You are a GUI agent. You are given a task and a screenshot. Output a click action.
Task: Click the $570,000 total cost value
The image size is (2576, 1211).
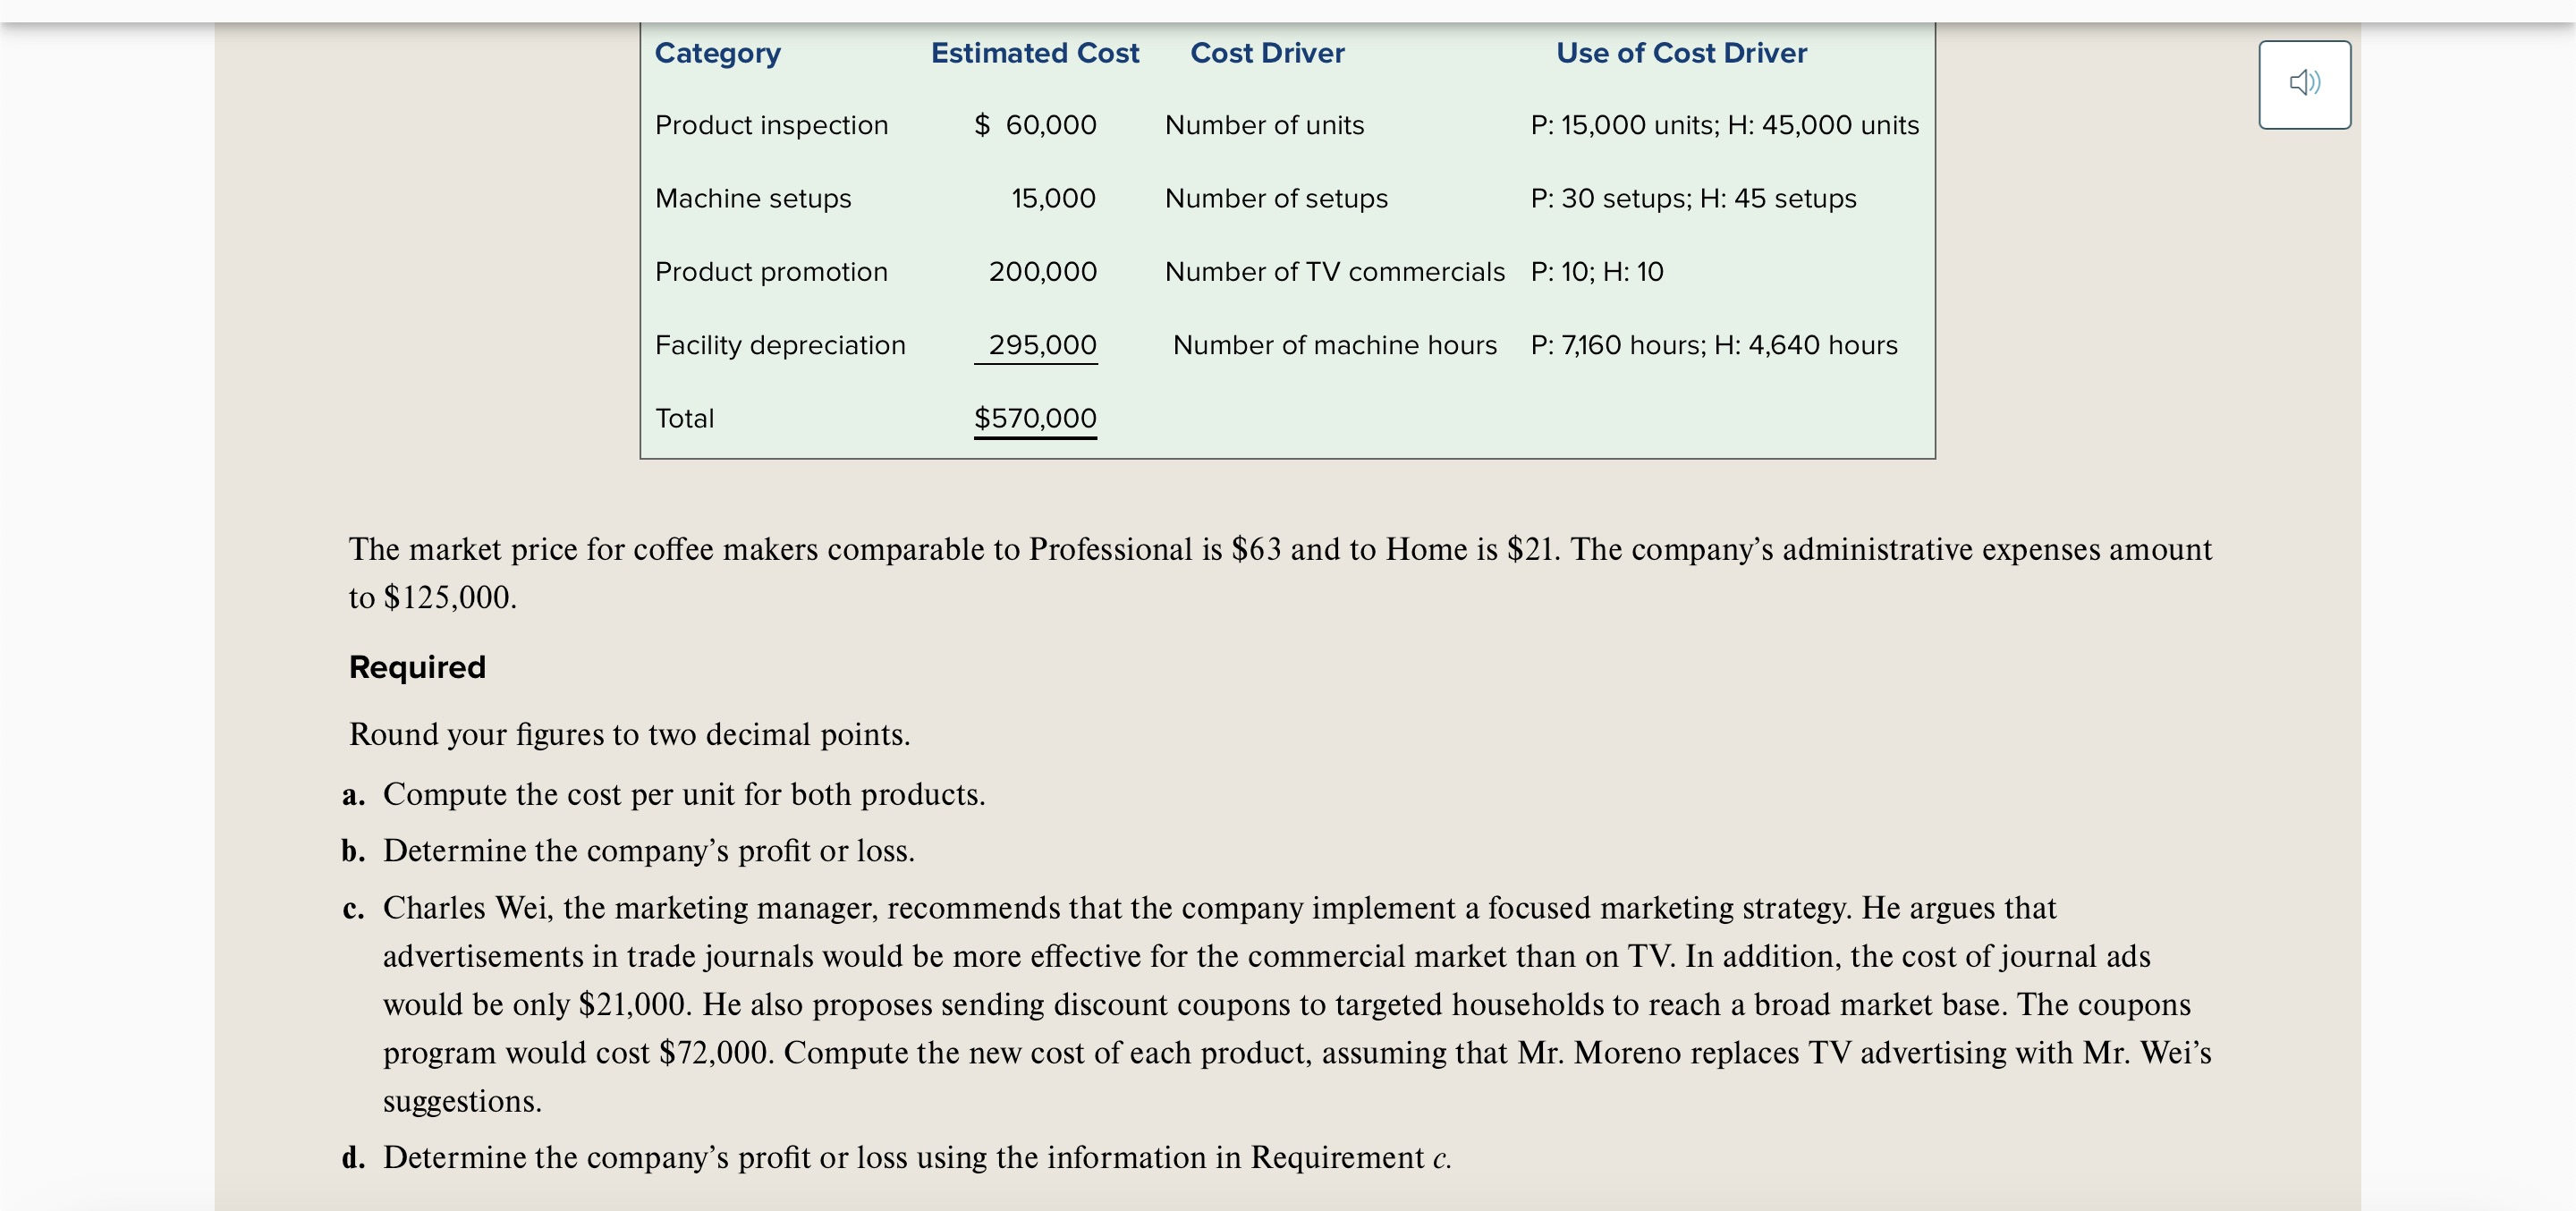[x=1035, y=418]
